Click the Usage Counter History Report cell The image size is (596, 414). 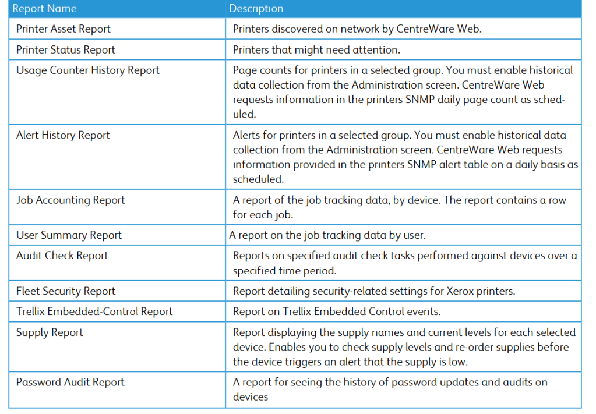[x=88, y=70]
